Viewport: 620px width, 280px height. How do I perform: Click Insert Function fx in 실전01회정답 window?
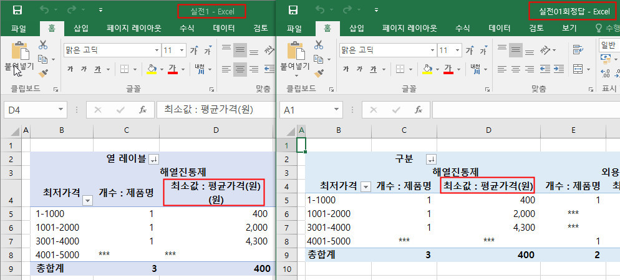[x=417, y=110]
